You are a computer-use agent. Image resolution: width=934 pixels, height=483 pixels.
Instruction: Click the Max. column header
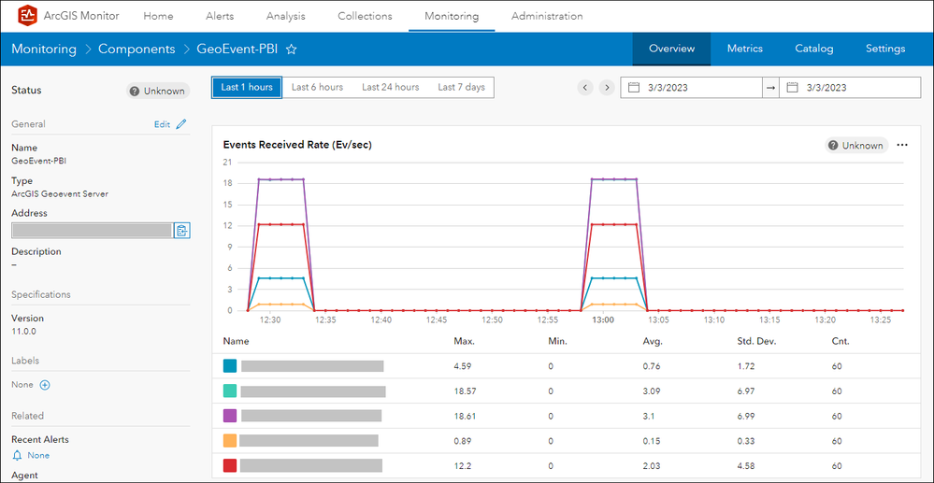click(x=464, y=342)
